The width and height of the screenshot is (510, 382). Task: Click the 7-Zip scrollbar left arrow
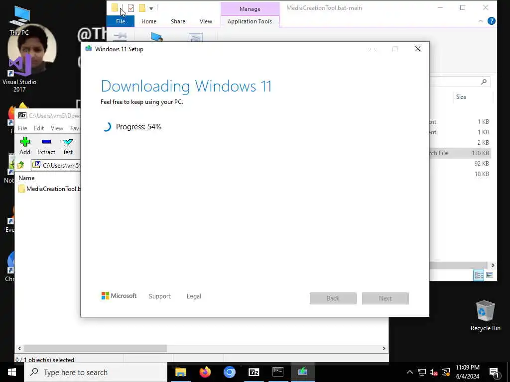[x=19, y=348]
